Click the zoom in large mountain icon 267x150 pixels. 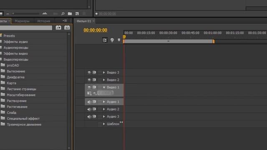pos(45,13)
